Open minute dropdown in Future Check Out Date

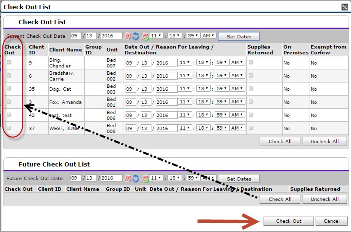[175, 178]
